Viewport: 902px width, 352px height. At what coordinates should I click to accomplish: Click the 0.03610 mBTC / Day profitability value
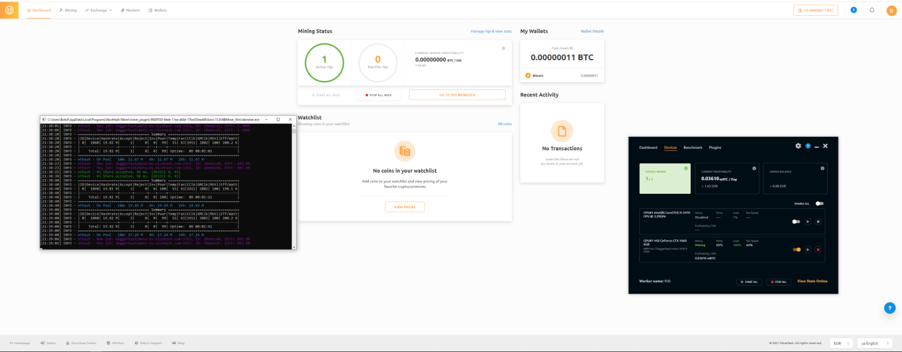coord(719,179)
